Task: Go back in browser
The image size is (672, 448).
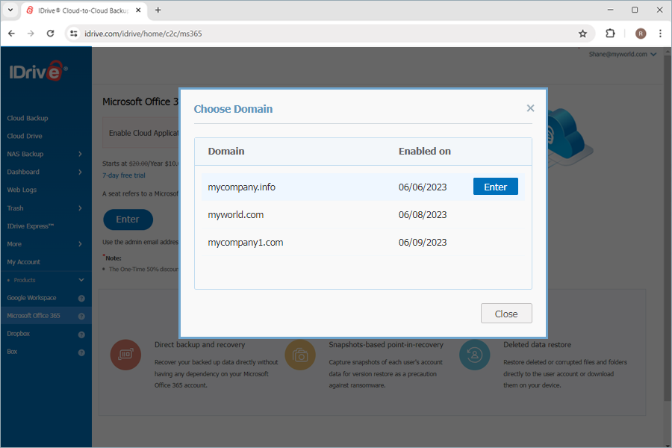Action: [11, 34]
